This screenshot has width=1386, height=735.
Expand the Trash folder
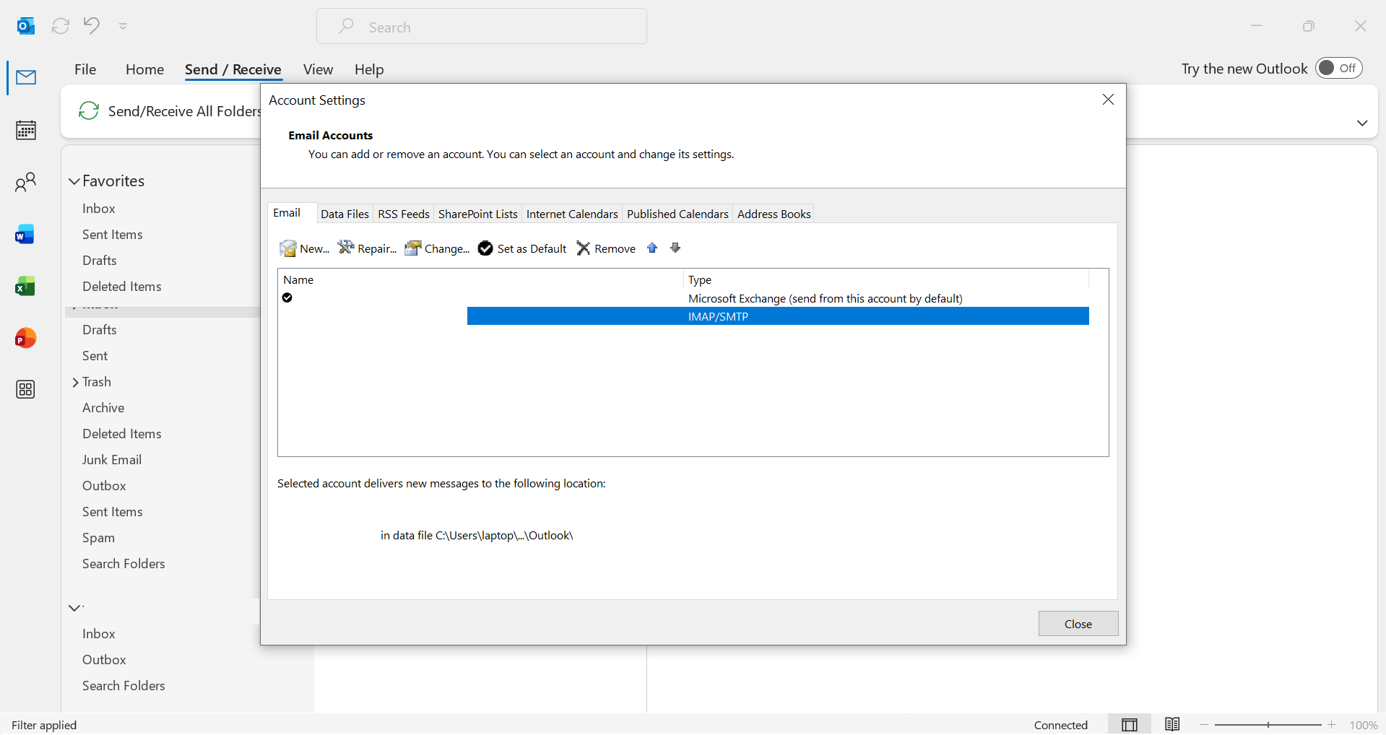click(75, 382)
